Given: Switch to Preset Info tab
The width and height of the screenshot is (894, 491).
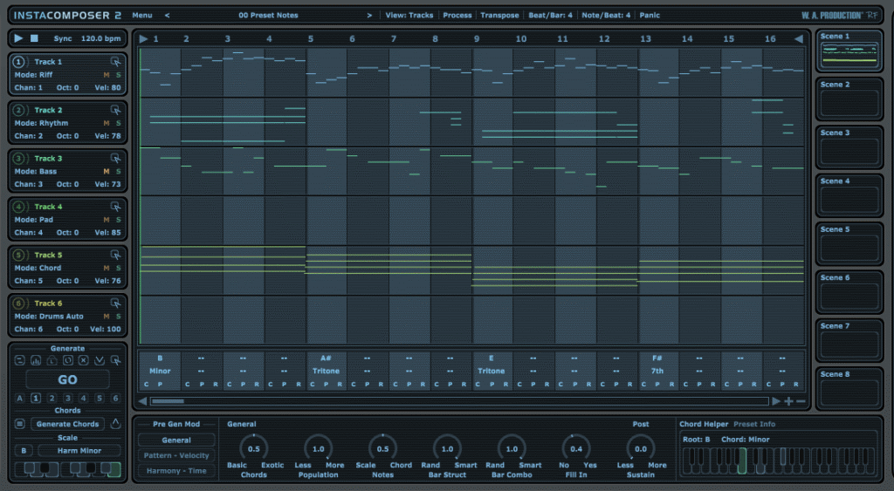Looking at the screenshot, I should pos(753,425).
